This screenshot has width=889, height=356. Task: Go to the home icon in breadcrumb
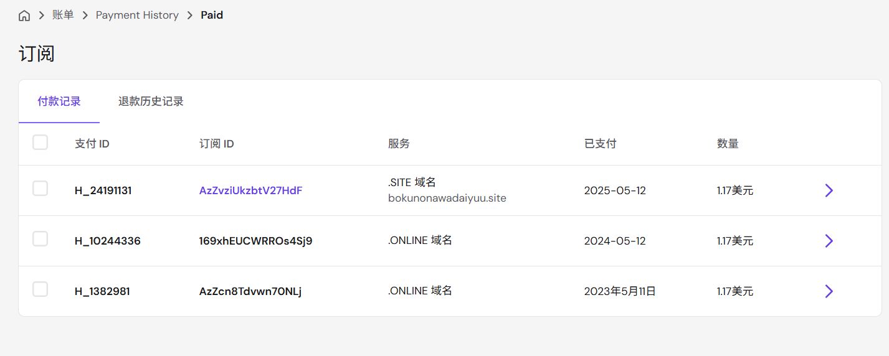click(24, 16)
